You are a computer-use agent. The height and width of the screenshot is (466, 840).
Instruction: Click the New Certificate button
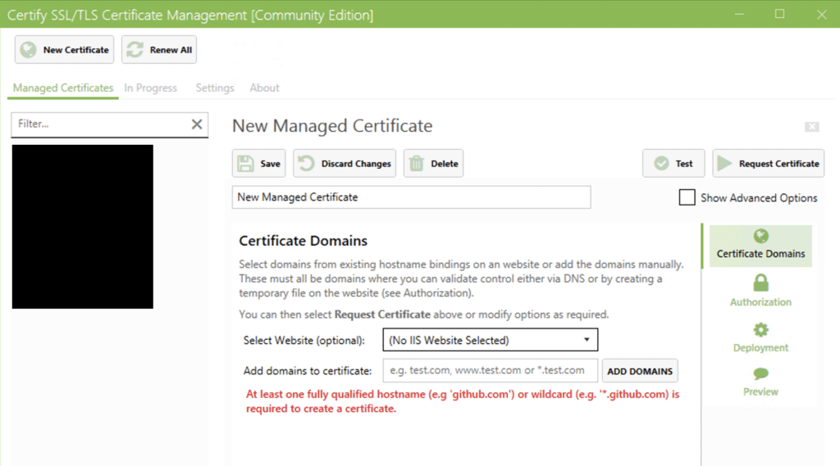[64, 50]
